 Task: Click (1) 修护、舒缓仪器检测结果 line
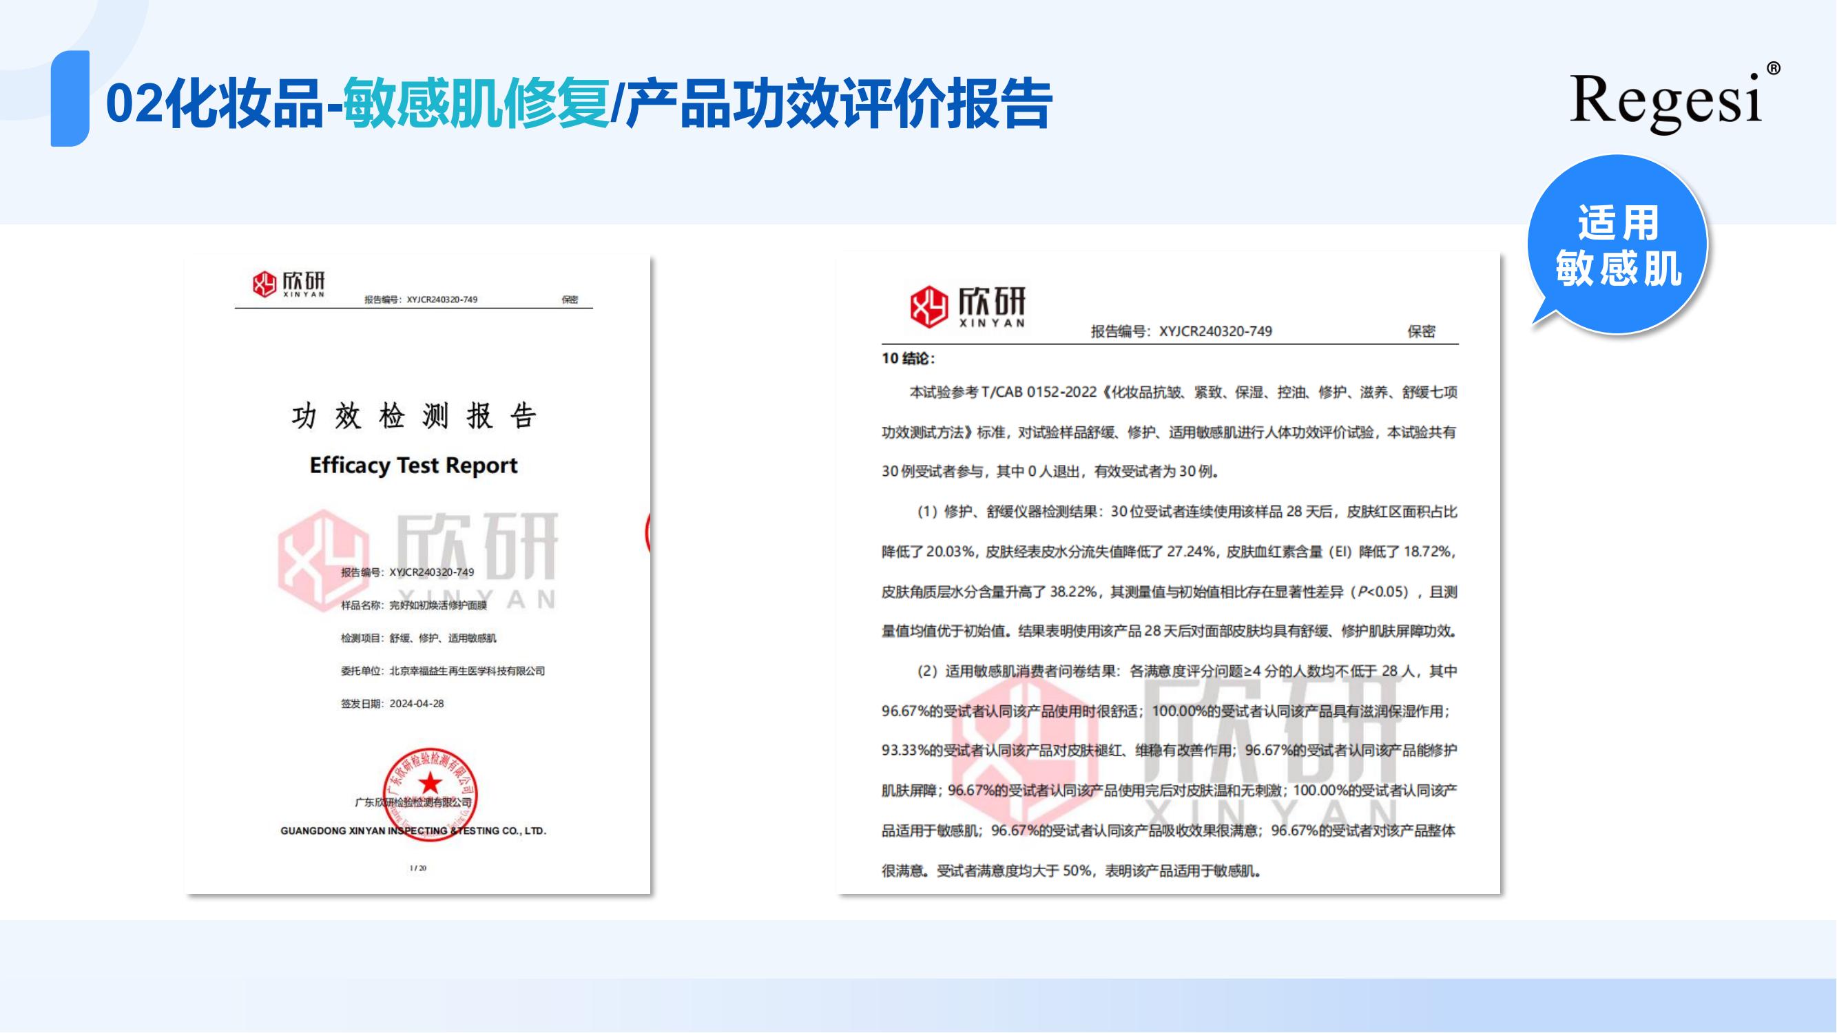click(x=1187, y=511)
